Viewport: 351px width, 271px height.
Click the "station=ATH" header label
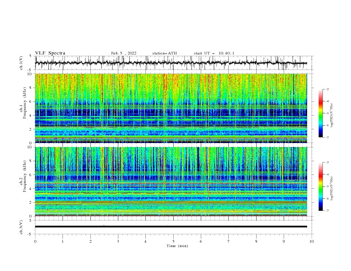(x=164, y=53)
